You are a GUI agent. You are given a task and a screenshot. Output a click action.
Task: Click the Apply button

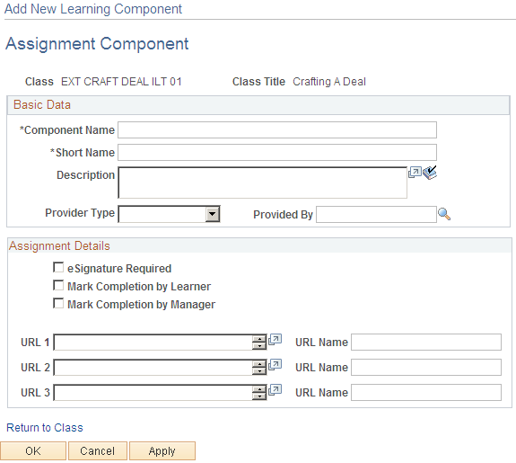pyautogui.click(x=162, y=450)
